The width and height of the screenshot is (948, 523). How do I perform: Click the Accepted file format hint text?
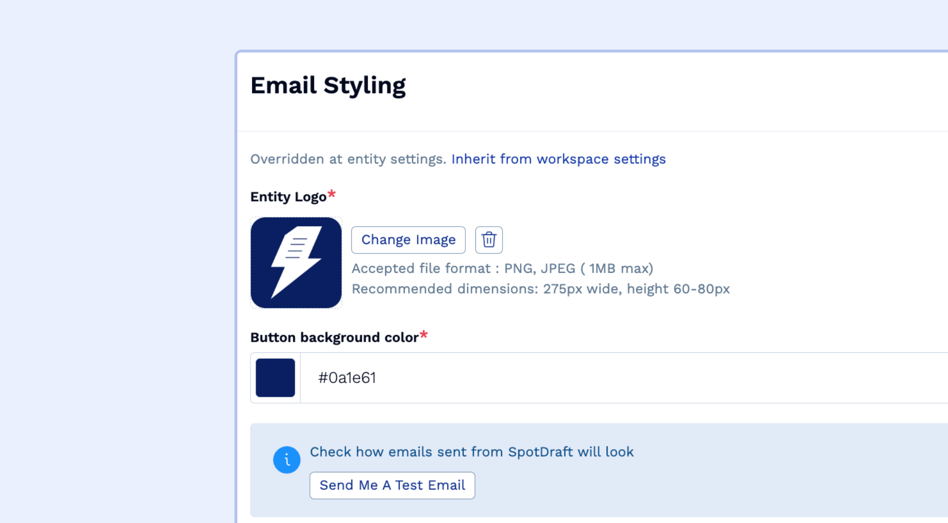click(502, 268)
